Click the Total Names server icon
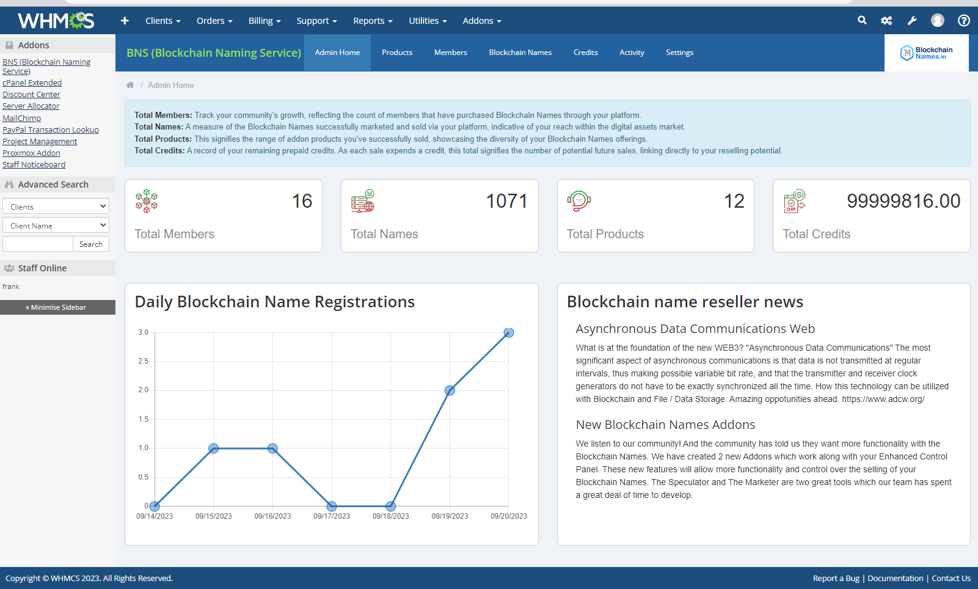Image resolution: width=978 pixels, height=589 pixels. point(363,201)
